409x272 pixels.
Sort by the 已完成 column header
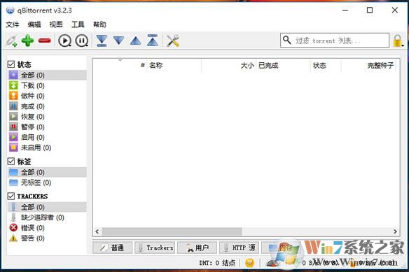283,66
